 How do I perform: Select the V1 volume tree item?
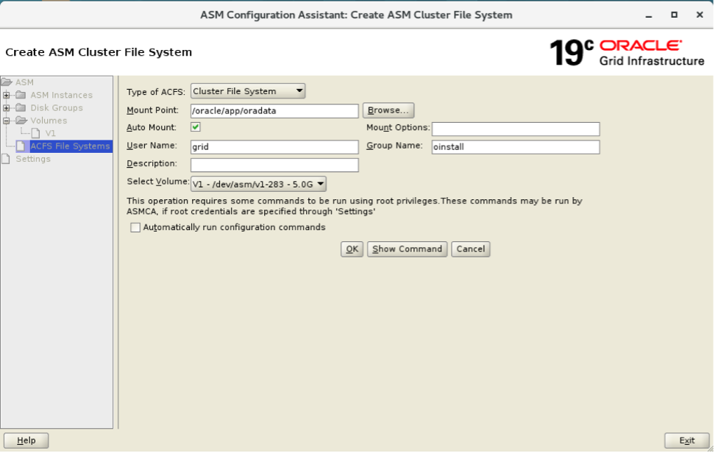click(x=50, y=134)
